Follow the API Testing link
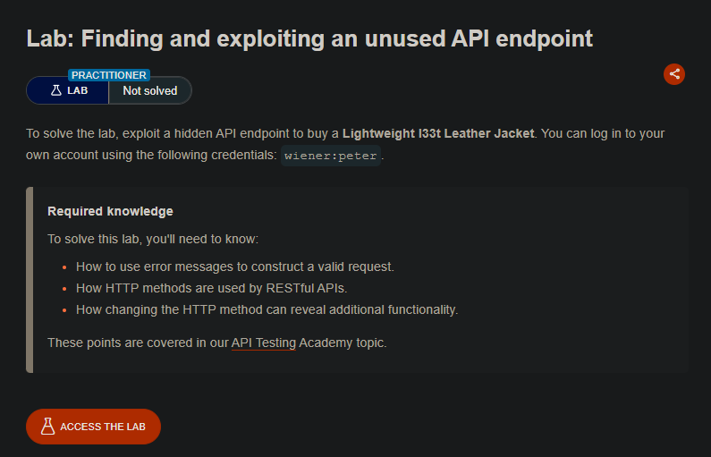Image resolution: width=711 pixels, height=457 pixels. (264, 343)
